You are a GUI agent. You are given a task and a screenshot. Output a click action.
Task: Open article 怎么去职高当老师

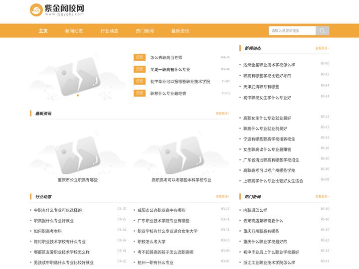[x=166, y=57]
